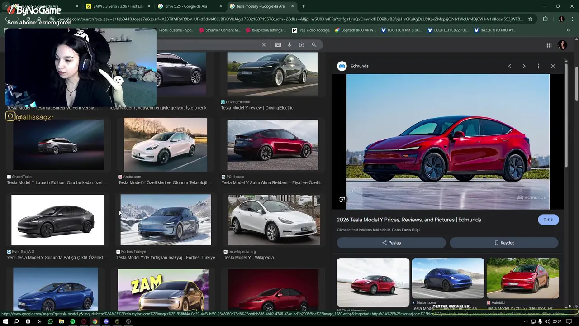Select the tesla model y Google tab

tap(261, 6)
